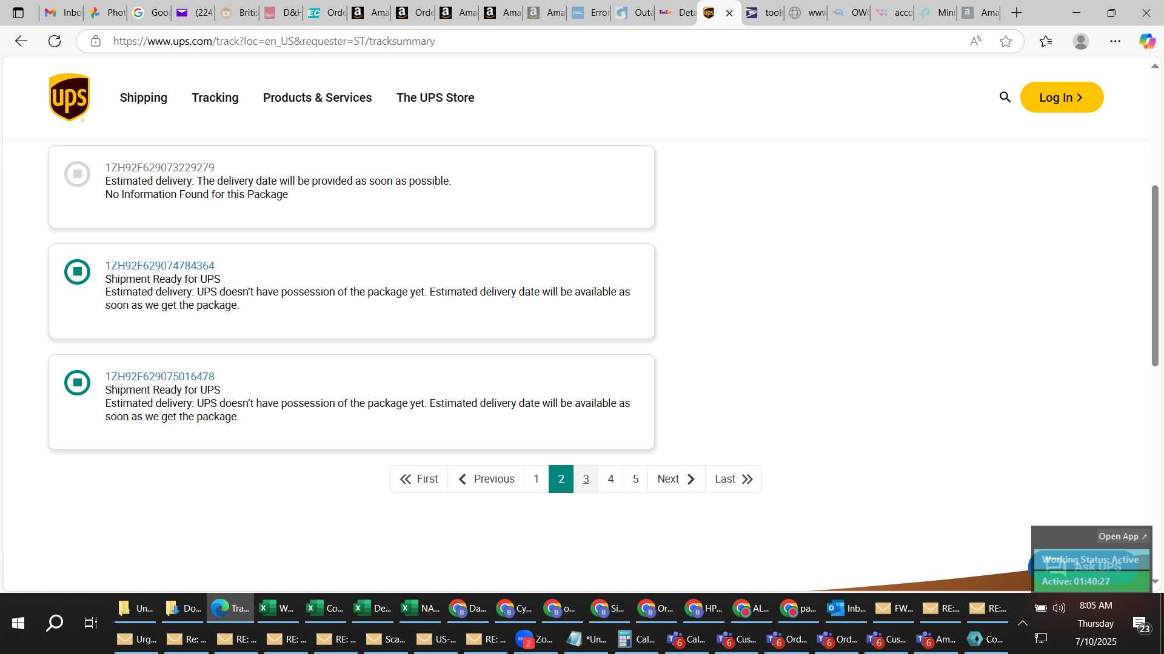This screenshot has height=654, width=1164.
Task: Open the Copilot sidebar icon
Action: point(1146,41)
